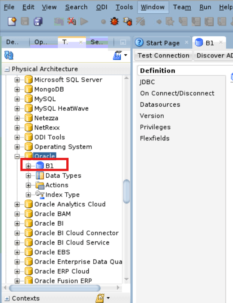Select the Oracle ERP Cloud tree row
The height and width of the screenshot is (303, 233).
(x=62, y=271)
